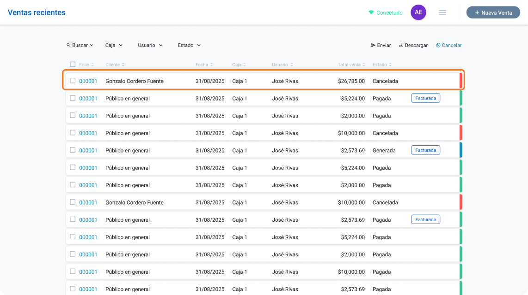This screenshot has height=295, width=528.
Task: Click the green Conectado status icon
Action: coord(371,12)
